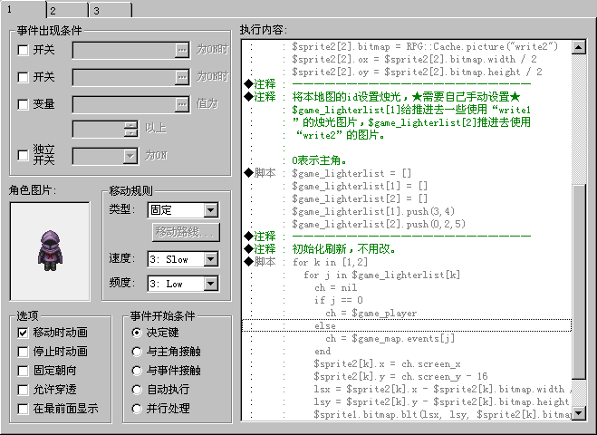Select the line 'if j == 0'
This screenshot has height=435, width=597.
tap(407, 300)
